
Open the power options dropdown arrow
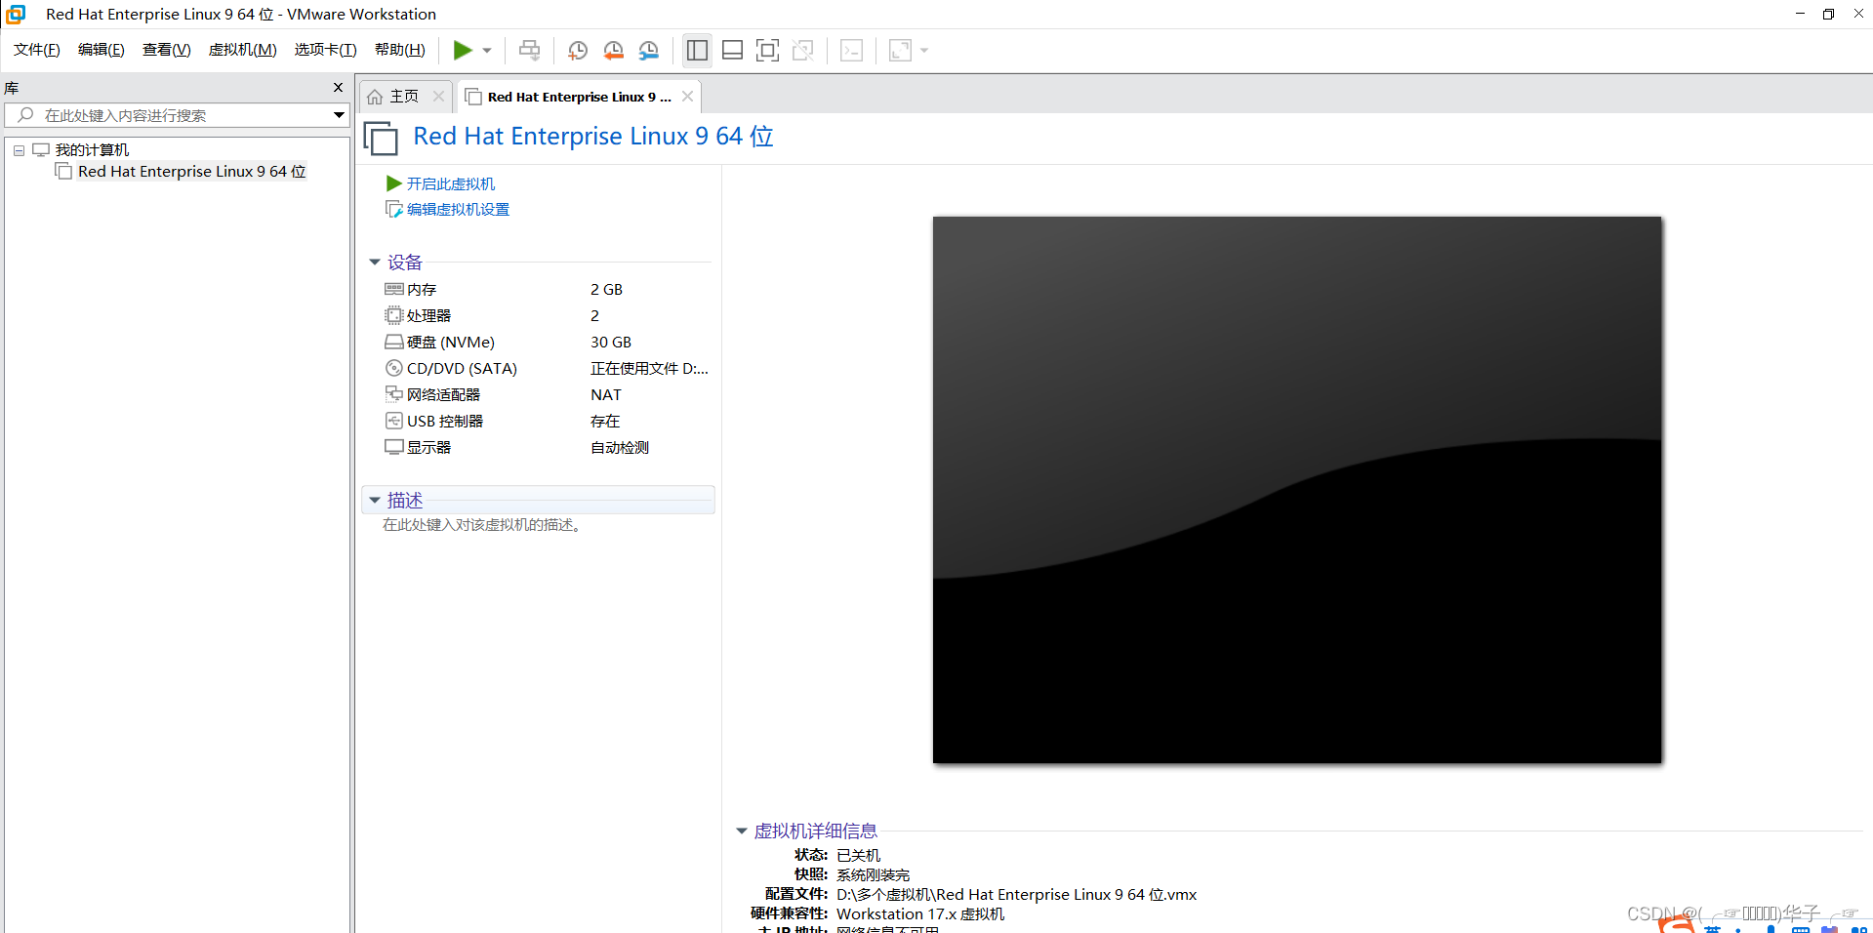tap(487, 51)
